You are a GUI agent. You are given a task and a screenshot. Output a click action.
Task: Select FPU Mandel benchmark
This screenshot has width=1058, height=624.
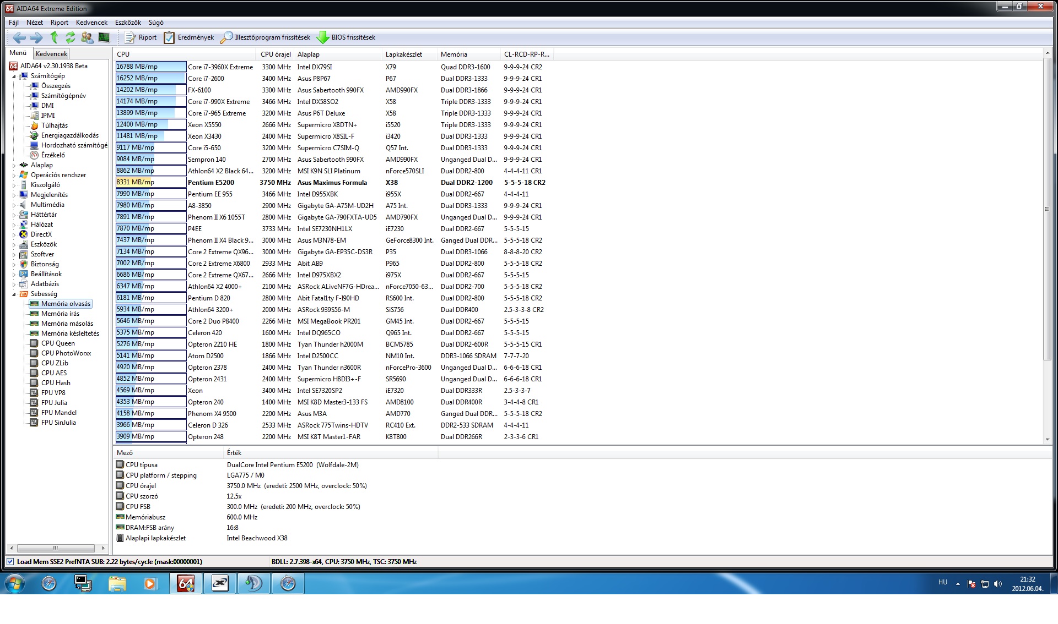tap(59, 413)
